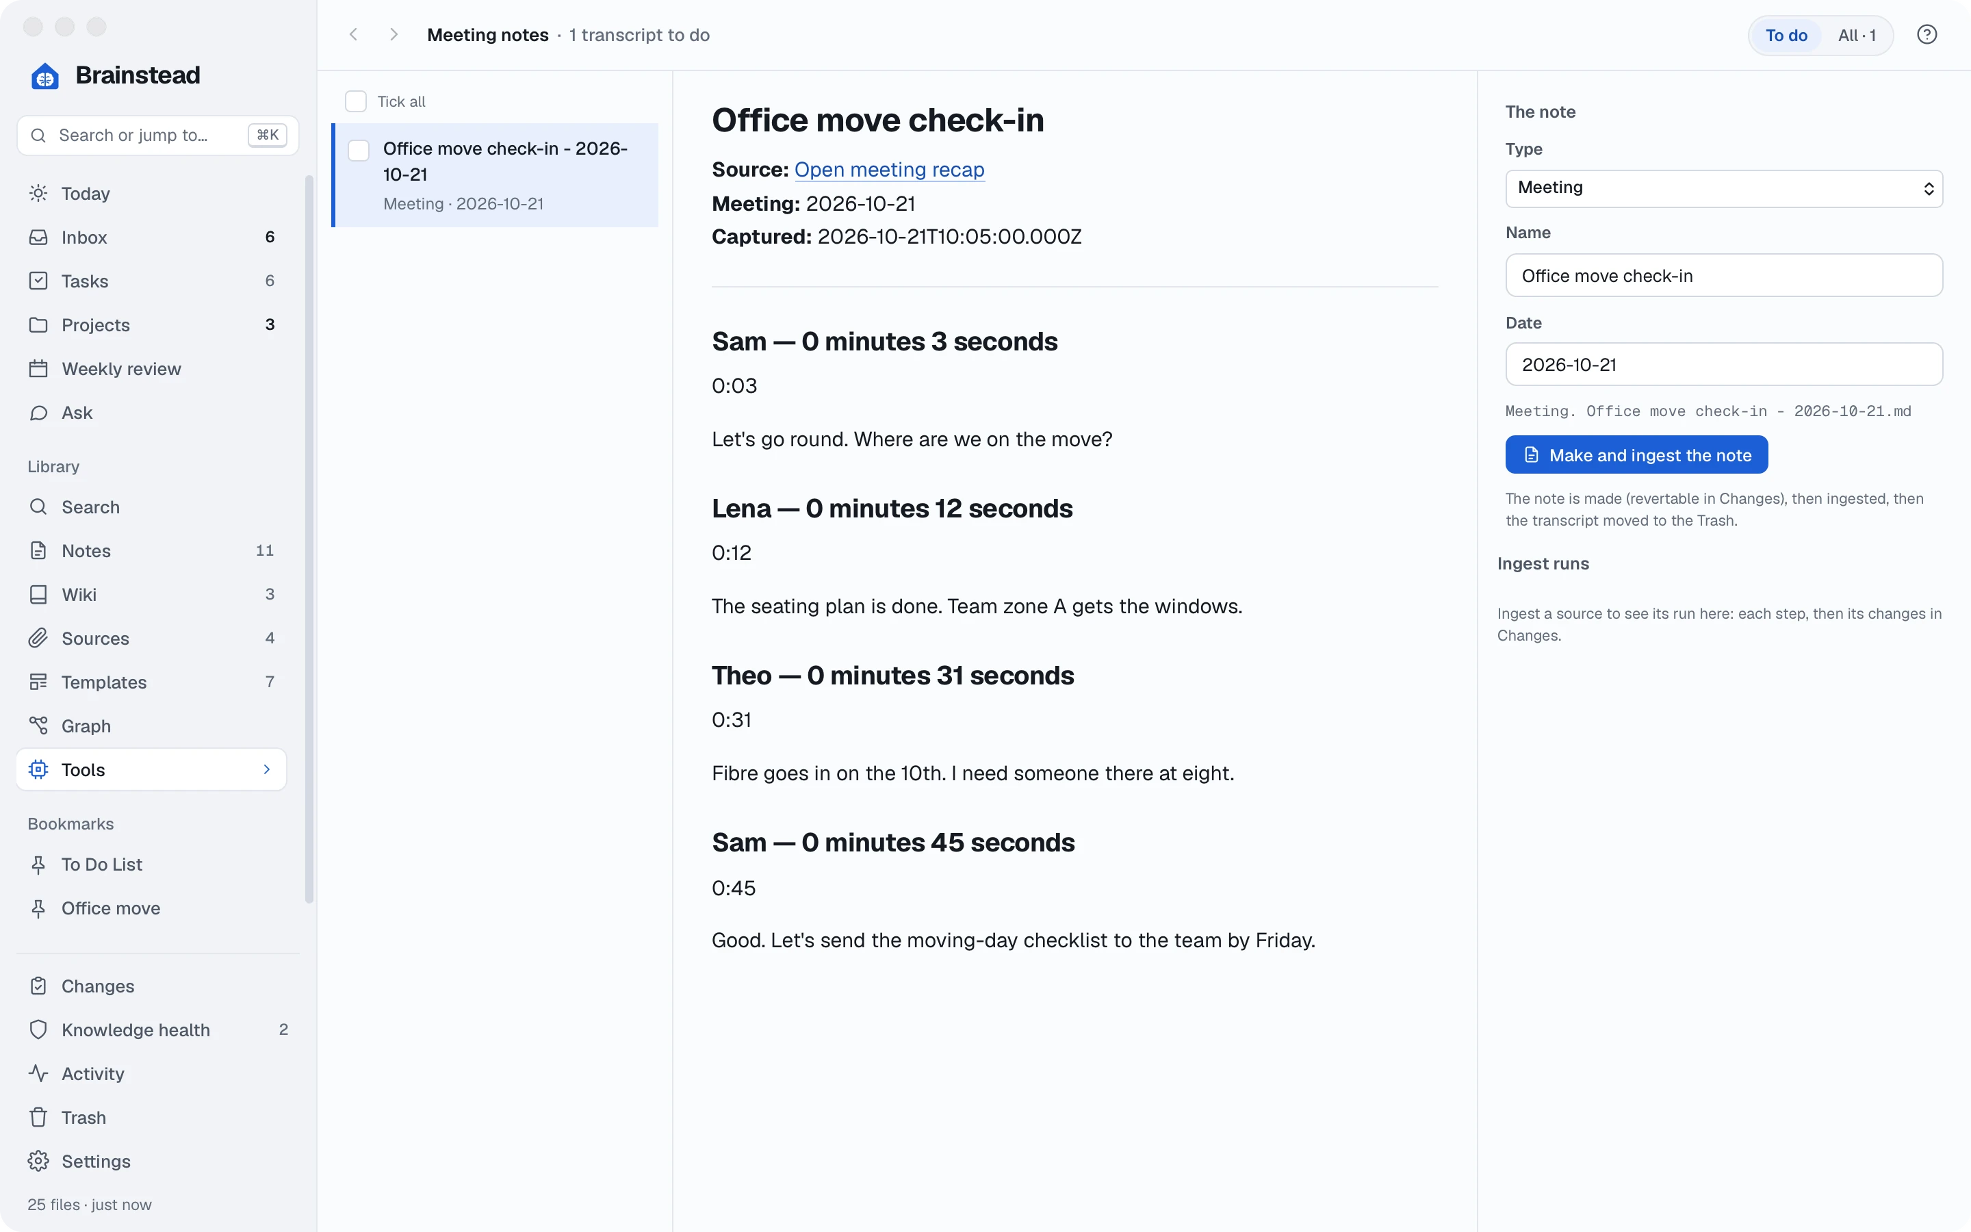
Task: Open the Type dropdown showing Meeting
Action: click(x=1723, y=188)
